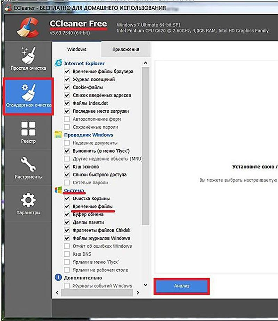Open the Простая очистка section
Image resolution: width=278 pixels, height=321 pixels.
[28, 59]
